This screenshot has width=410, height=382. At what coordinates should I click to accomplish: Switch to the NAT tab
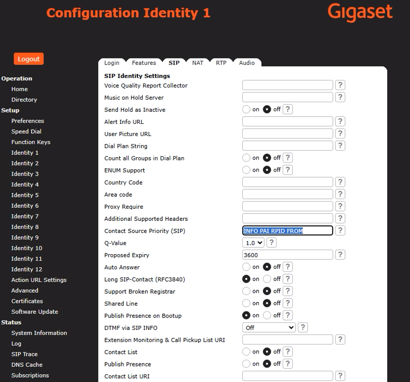tap(198, 63)
